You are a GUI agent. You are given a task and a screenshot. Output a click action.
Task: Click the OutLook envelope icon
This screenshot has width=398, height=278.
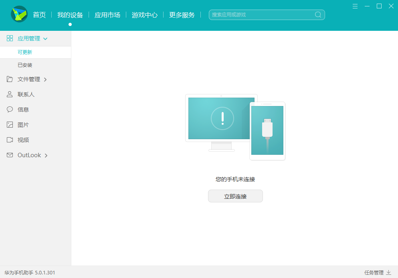click(x=9, y=155)
